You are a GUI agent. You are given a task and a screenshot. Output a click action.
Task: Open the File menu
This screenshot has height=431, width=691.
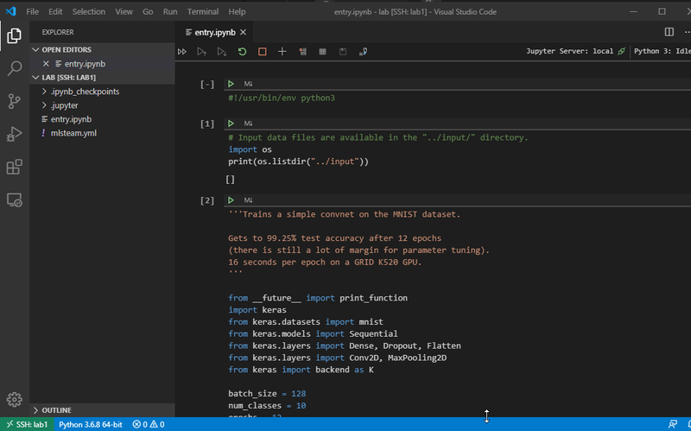[x=32, y=12]
